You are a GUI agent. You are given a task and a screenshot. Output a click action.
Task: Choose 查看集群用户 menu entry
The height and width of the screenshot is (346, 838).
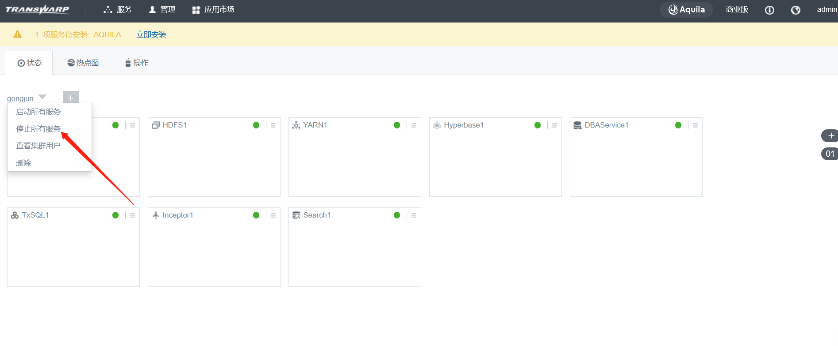tap(38, 146)
